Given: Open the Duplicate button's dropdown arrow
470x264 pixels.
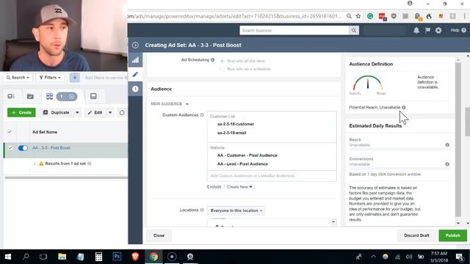Looking at the screenshot, I should click(x=77, y=112).
